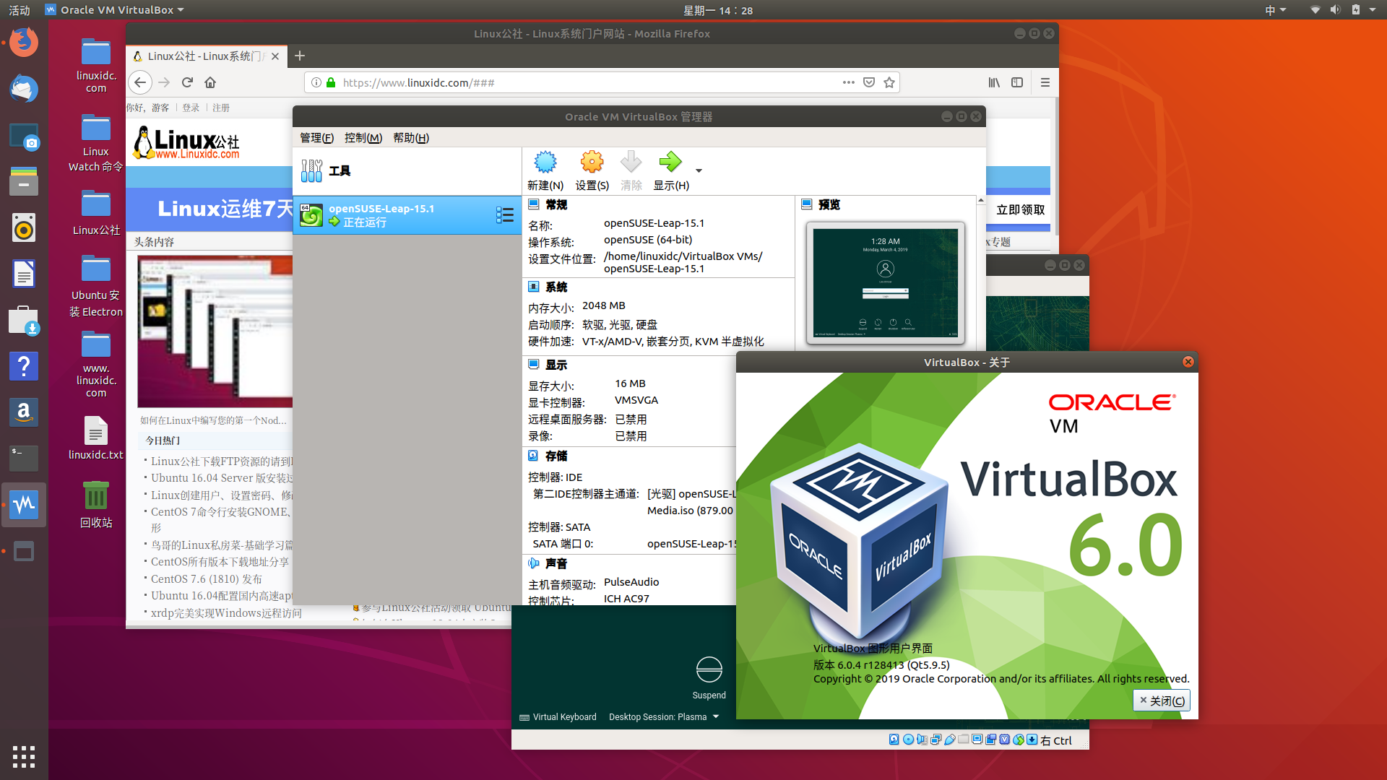Open the 管理(F) menu
1387x780 pixels.
coord(316,138)
